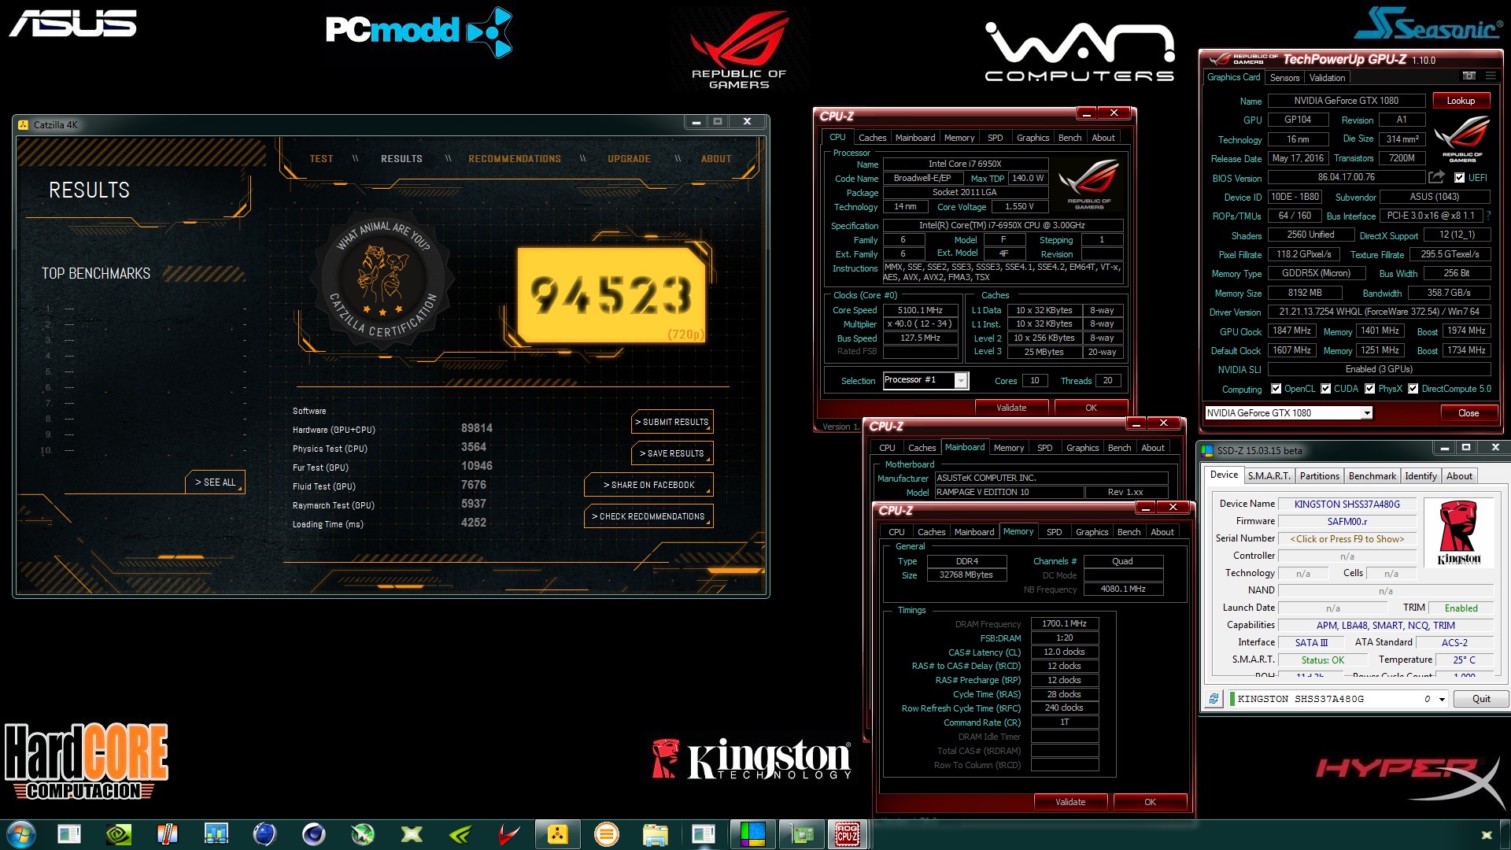Open the red ROG wing icon on the taskbar
This screenshot has height=850, width=1511.
[509, 834]
